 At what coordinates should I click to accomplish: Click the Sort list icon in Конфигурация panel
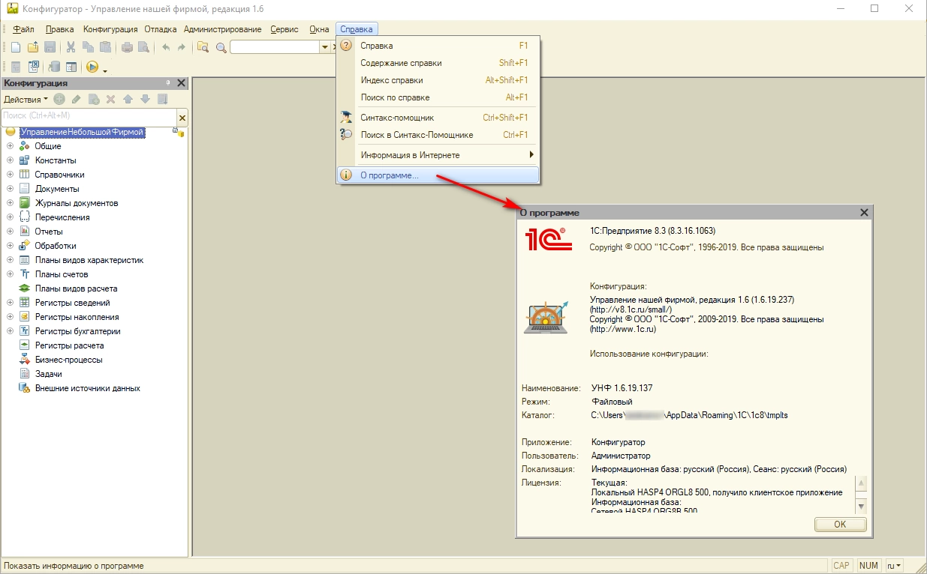click(x=162, y=99)
